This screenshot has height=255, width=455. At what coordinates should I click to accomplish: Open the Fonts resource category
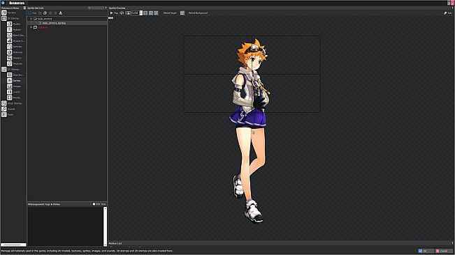point(8,115)
